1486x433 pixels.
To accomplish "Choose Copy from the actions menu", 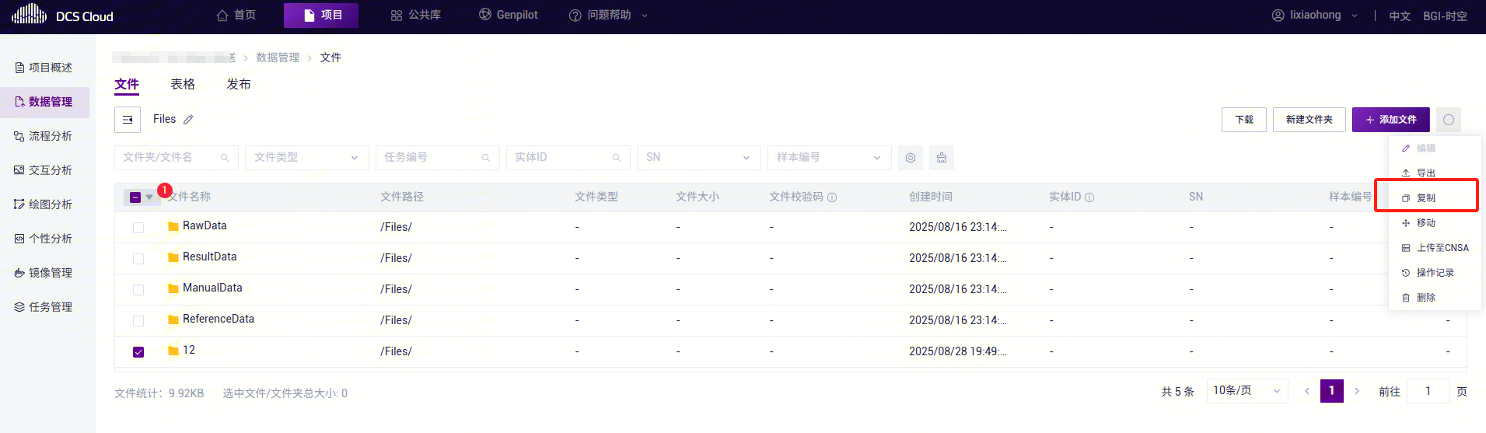I will tap(1425, 198).
